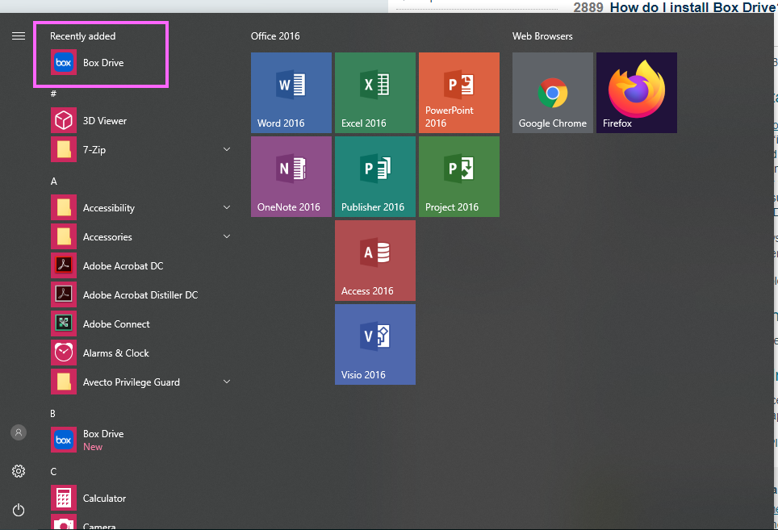Viewport: 778px width, 530px height.
Task: Click the Office 2016 group title
Action: [x=275, y=36]
